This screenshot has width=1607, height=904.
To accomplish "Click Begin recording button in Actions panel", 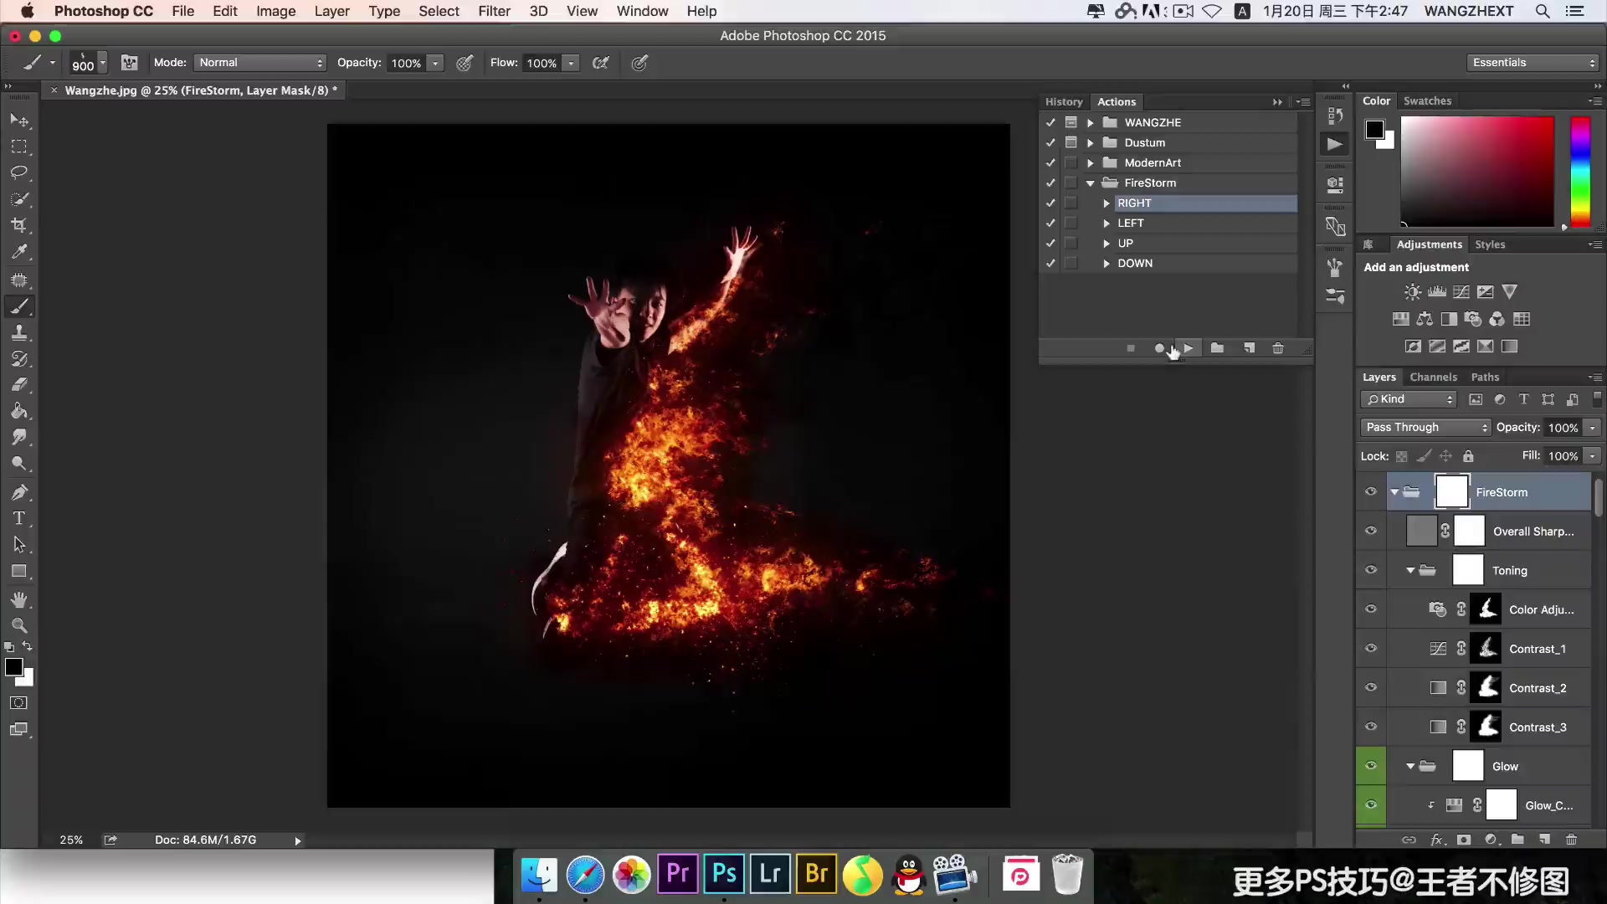I will [x=1159, y=348].
